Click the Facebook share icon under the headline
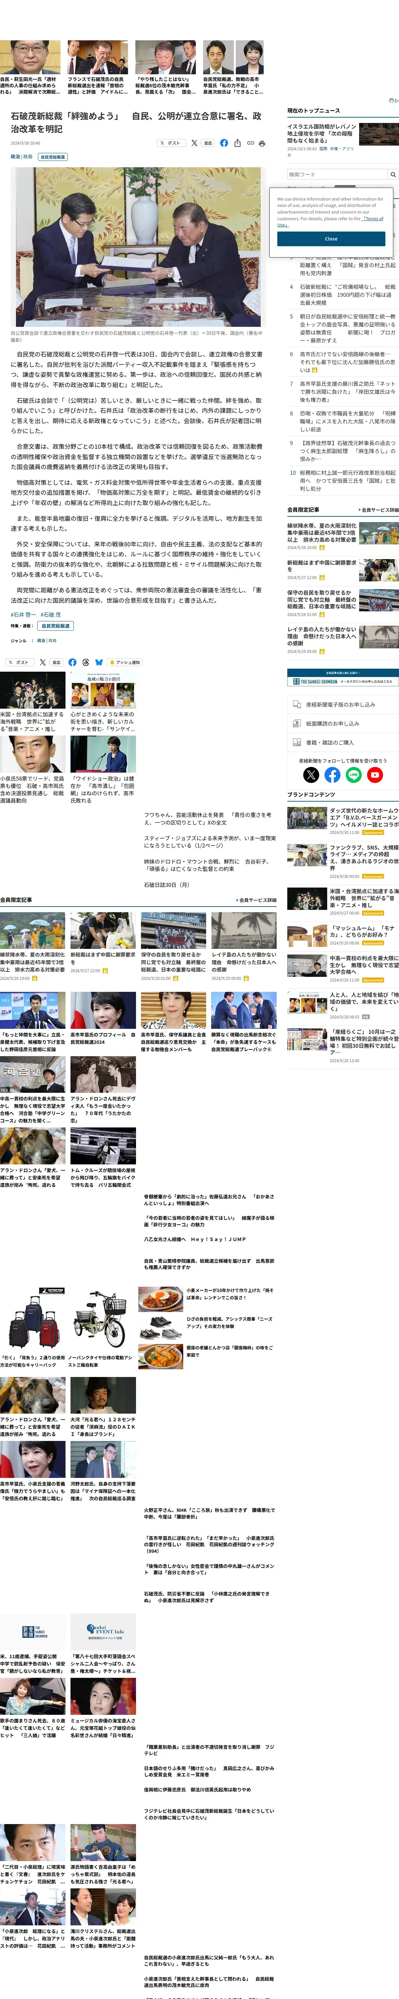The height and width of the screenshot is (1999, 399). coord(224,143)
